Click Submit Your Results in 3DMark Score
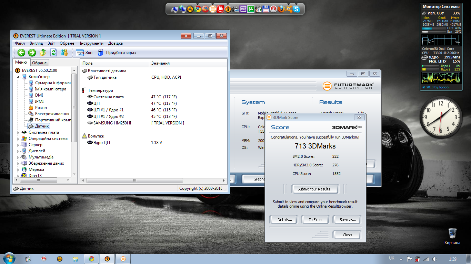471x264 pixels. click(315, 189)
